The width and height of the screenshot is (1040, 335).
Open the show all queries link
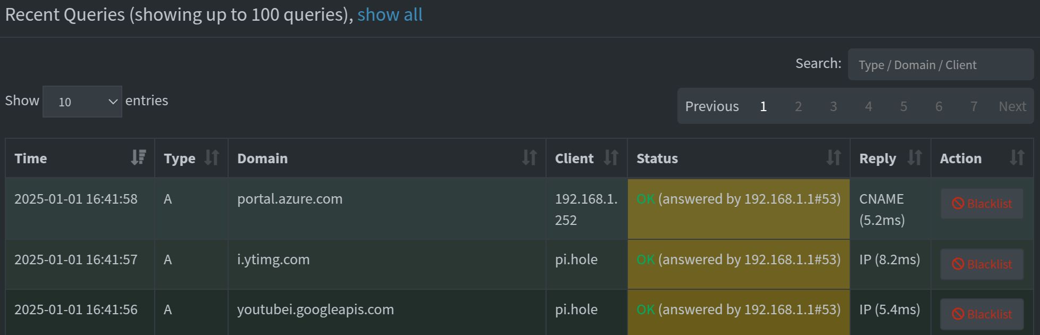(390, 15)
